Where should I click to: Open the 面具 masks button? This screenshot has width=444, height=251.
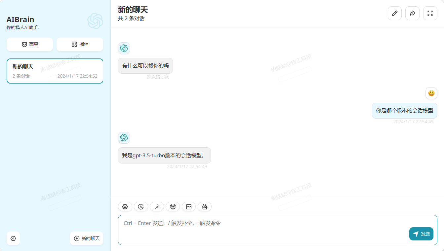(30, 44)
